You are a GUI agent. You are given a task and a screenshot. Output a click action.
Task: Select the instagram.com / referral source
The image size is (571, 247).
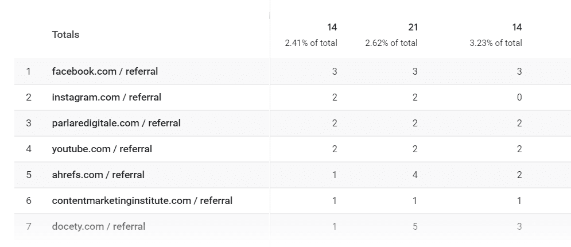pyautogui.click(x=106, y=98)
